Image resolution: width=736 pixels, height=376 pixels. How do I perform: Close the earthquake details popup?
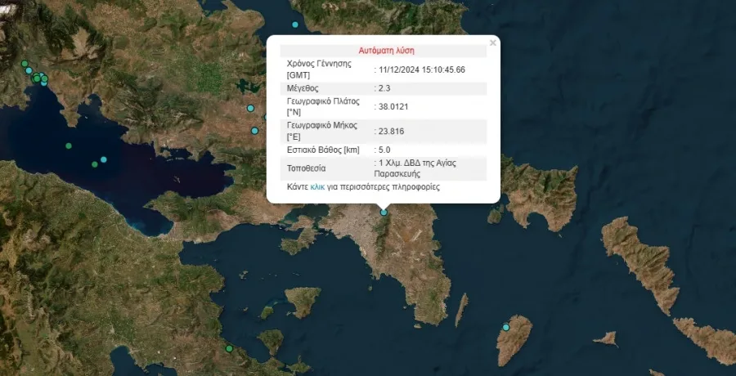pyautogui.click(x=492, y=43)
